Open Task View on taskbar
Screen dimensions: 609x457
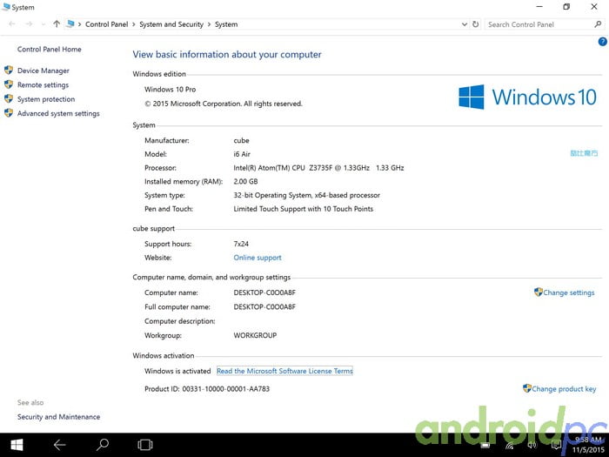[x=145, y=445]
